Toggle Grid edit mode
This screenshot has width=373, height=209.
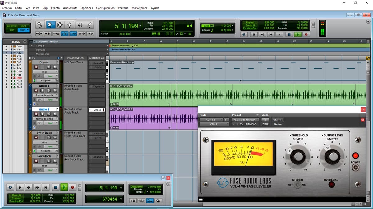(24, 30)
